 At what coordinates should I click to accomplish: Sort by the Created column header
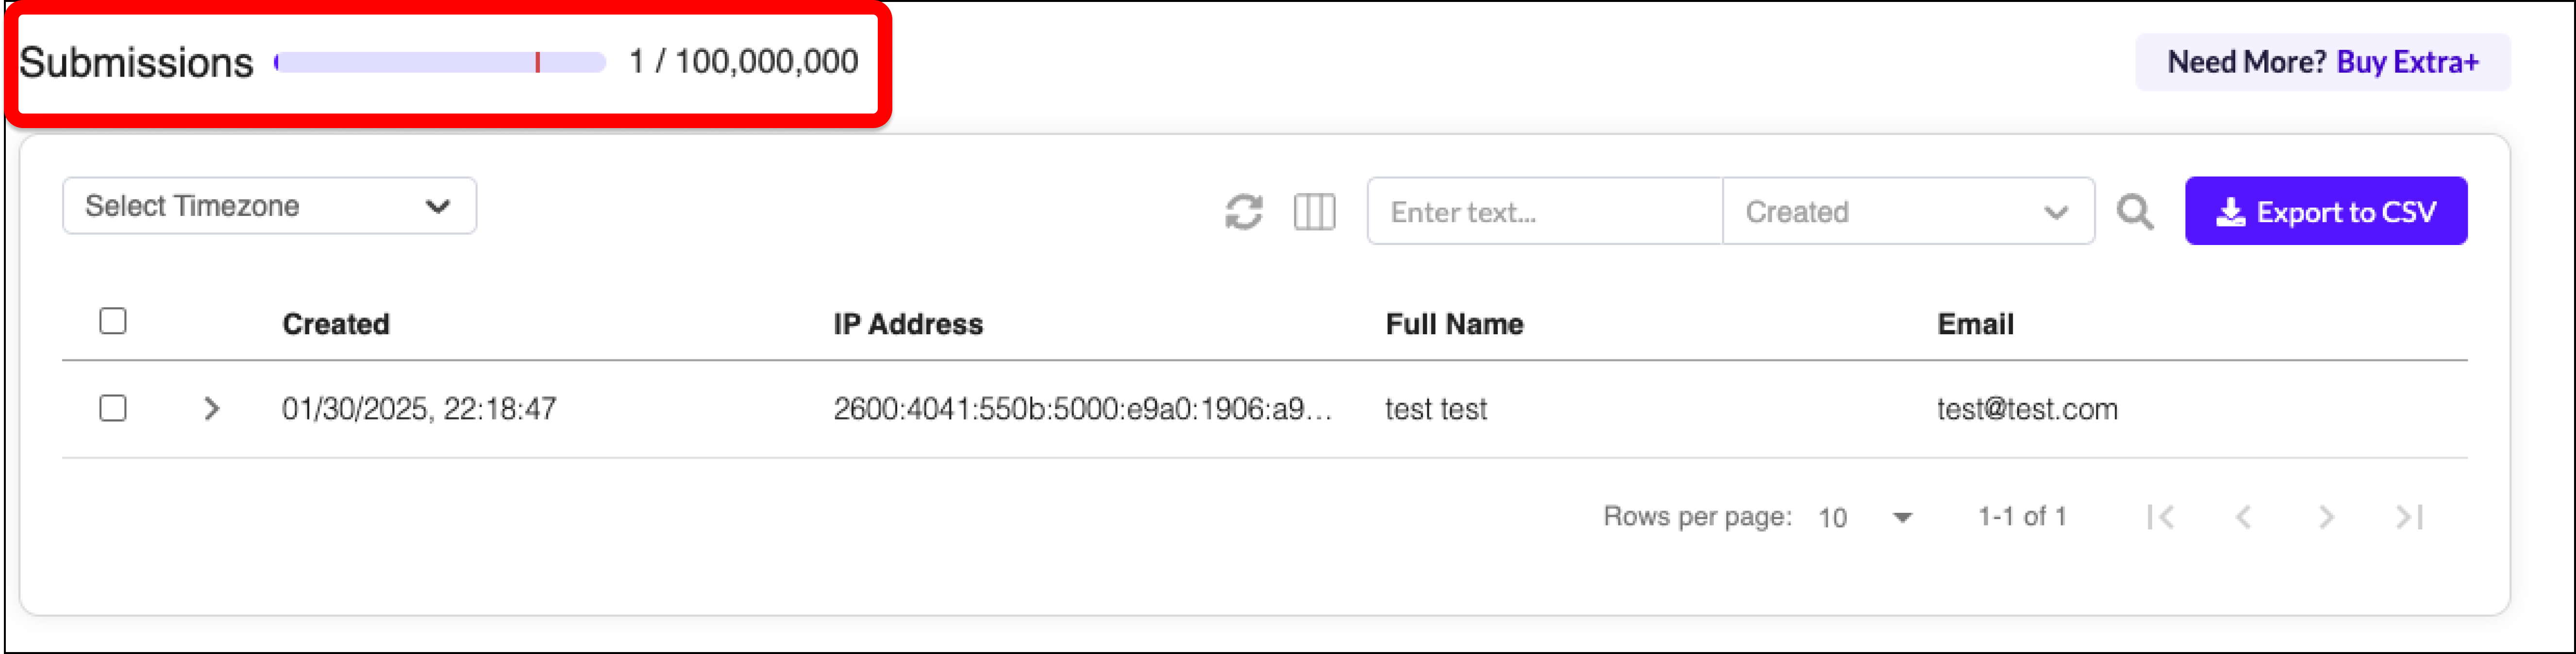(336, 324)
